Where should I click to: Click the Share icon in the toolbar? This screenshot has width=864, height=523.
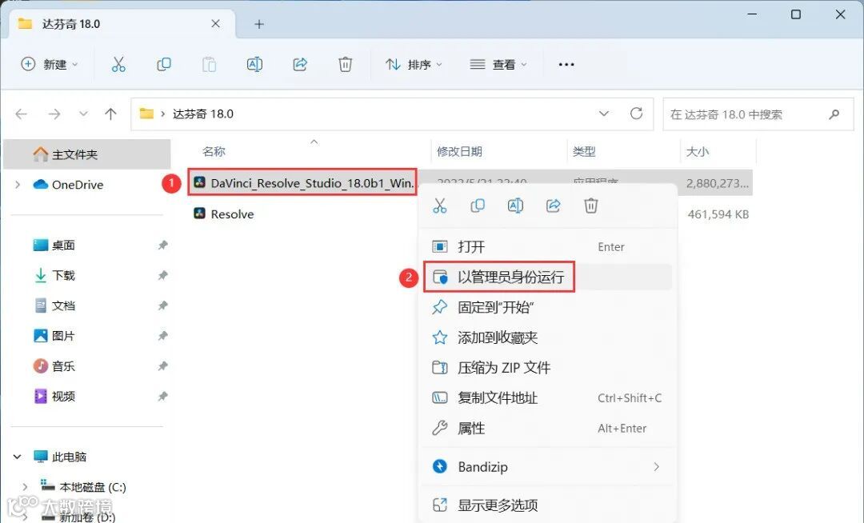300,65
